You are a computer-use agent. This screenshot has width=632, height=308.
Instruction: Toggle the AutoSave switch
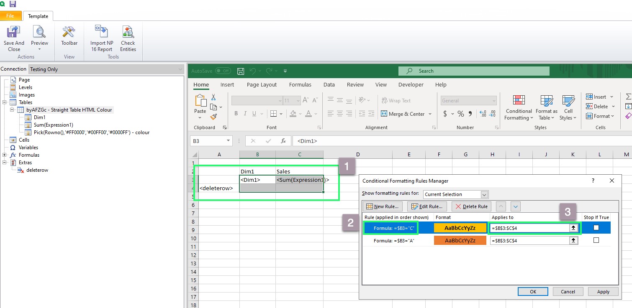click(223, 71)
